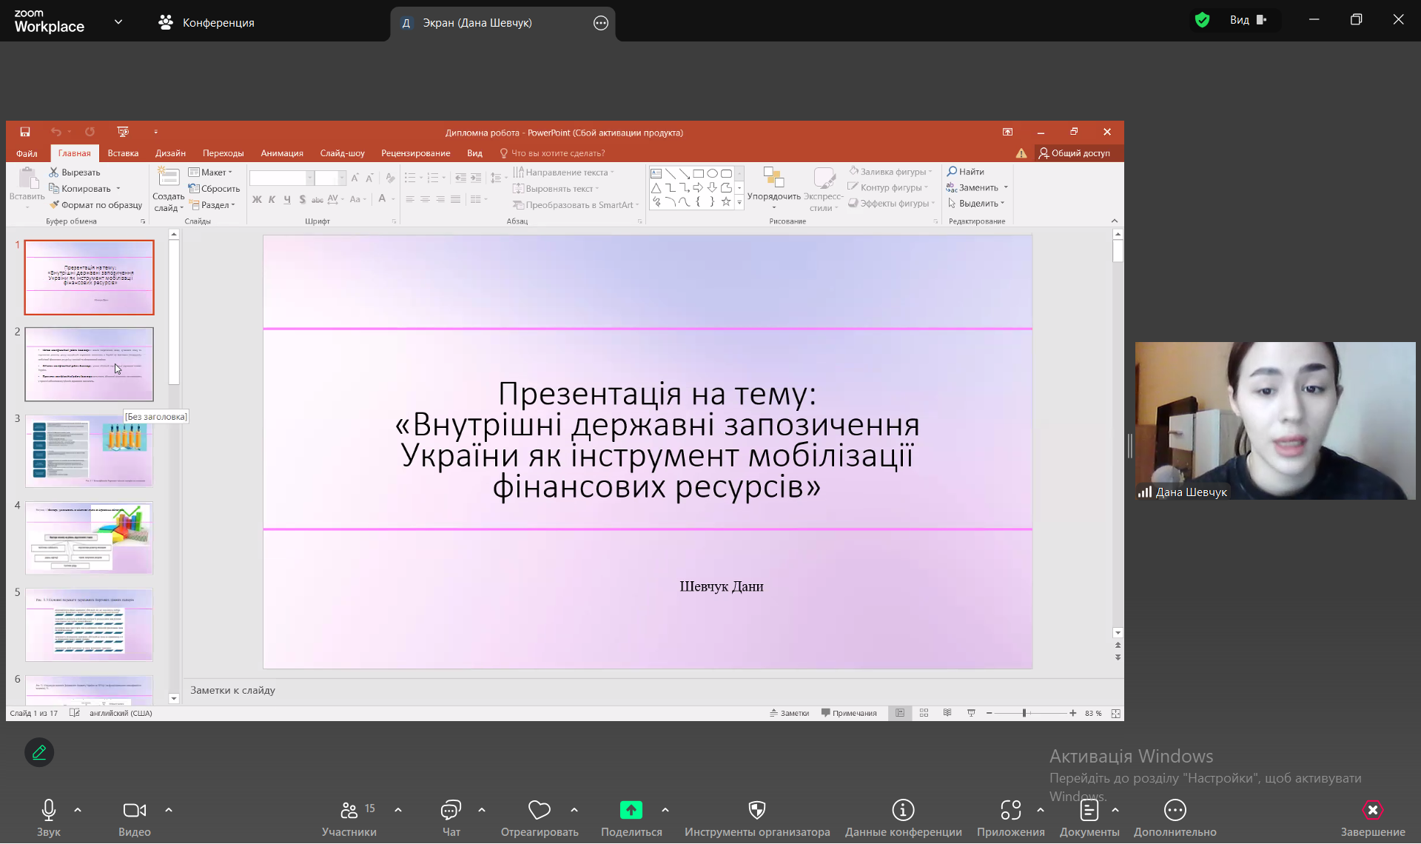Open the Apps icon in Zoom toolbar
Screen dimensions: 1421x844
click(1010, 811)
